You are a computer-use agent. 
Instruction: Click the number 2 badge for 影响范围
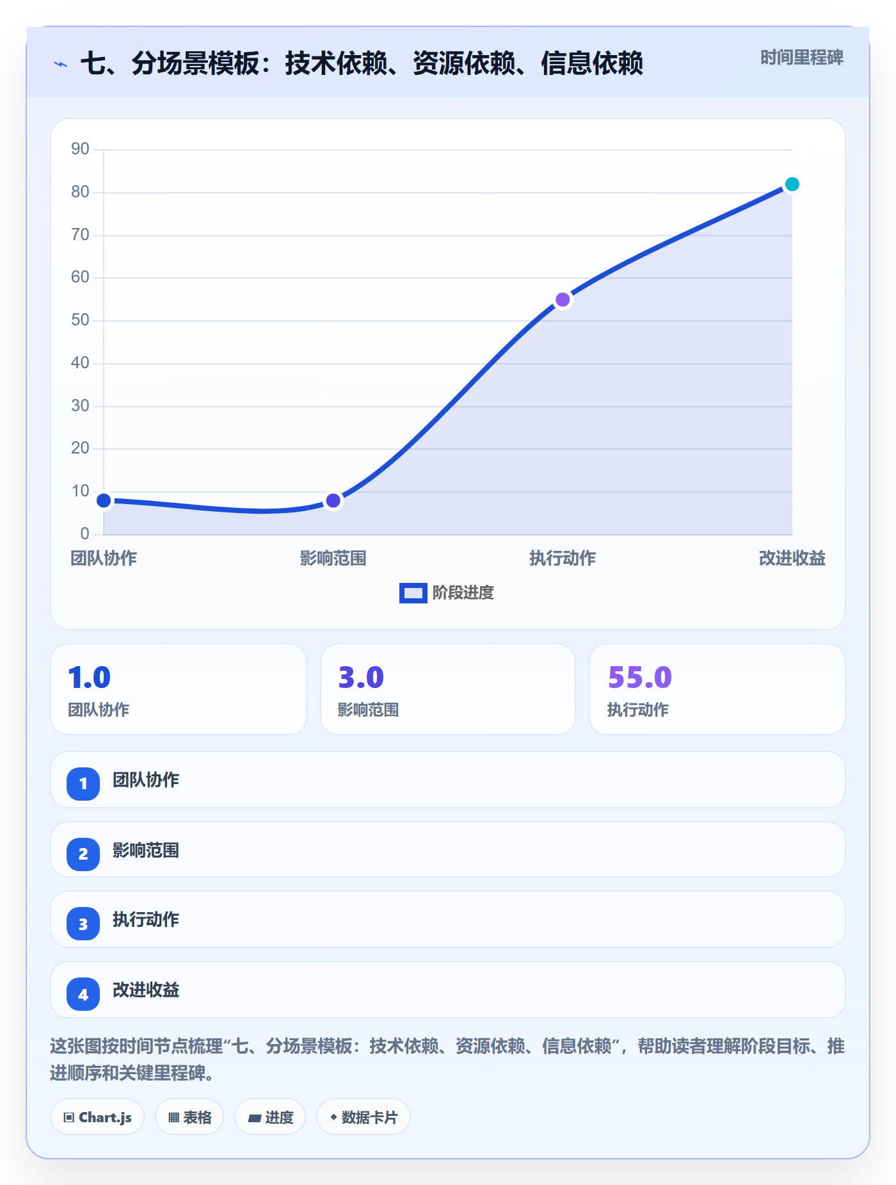83,854
